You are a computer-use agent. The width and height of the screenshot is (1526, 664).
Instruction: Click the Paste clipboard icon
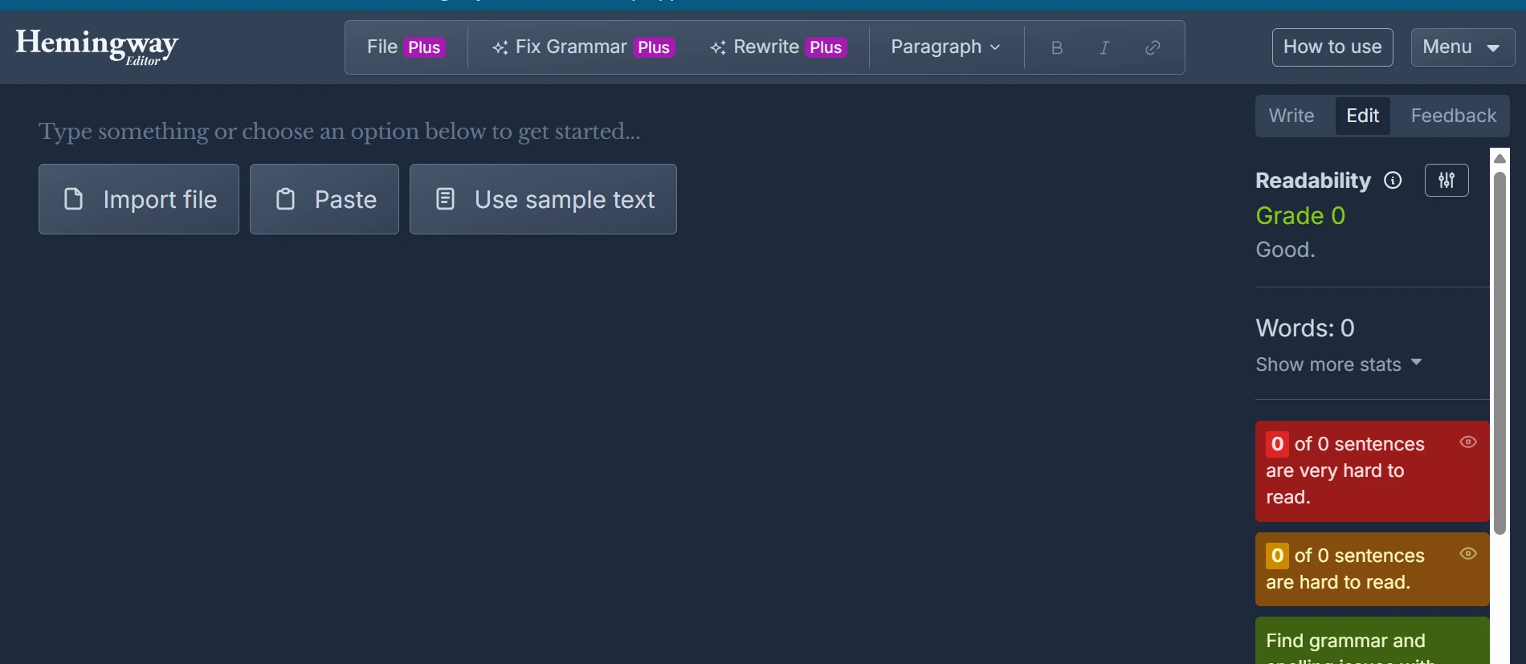tap(286, 198)
